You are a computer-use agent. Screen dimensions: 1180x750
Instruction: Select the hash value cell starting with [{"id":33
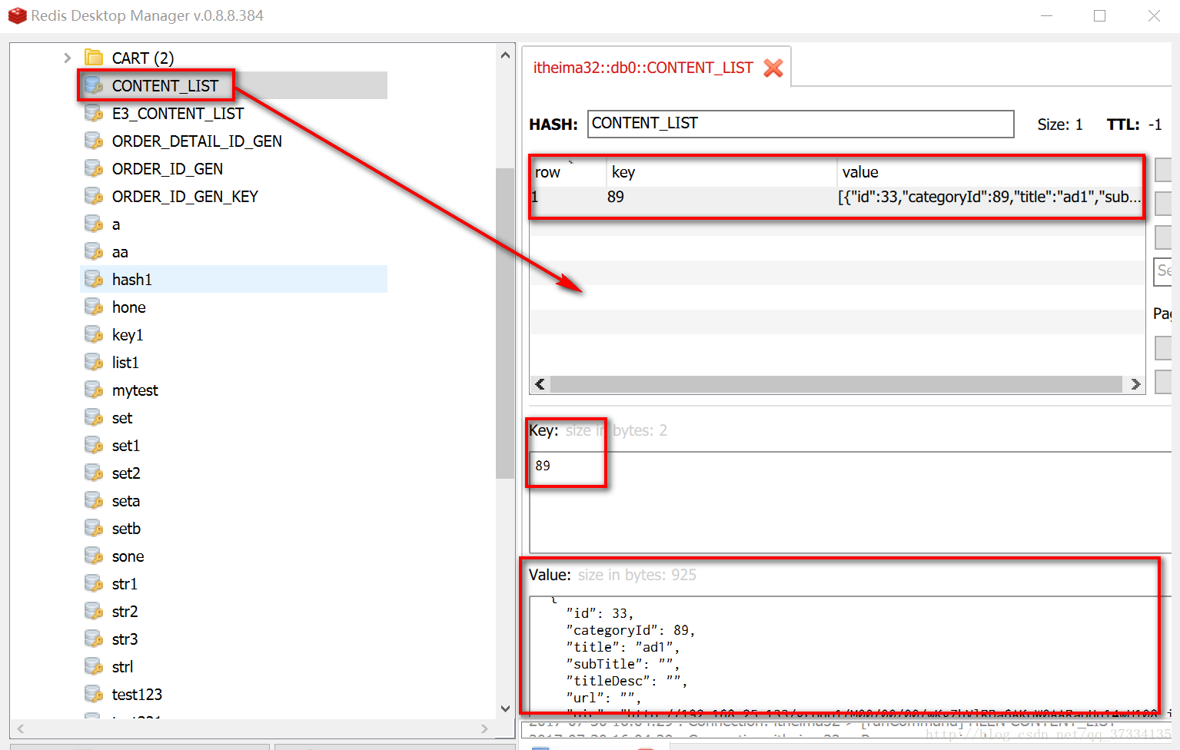[x=991, y=197]
